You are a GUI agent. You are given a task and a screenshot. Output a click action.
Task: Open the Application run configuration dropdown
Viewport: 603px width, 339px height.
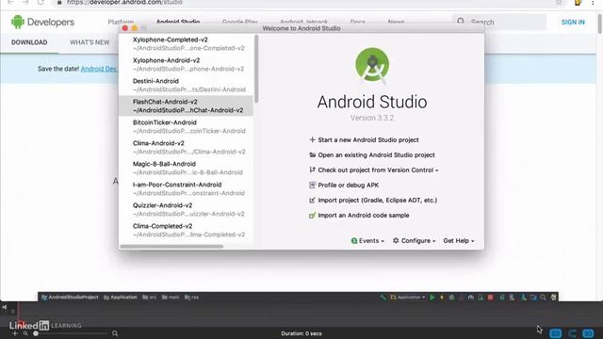(408, 298)
